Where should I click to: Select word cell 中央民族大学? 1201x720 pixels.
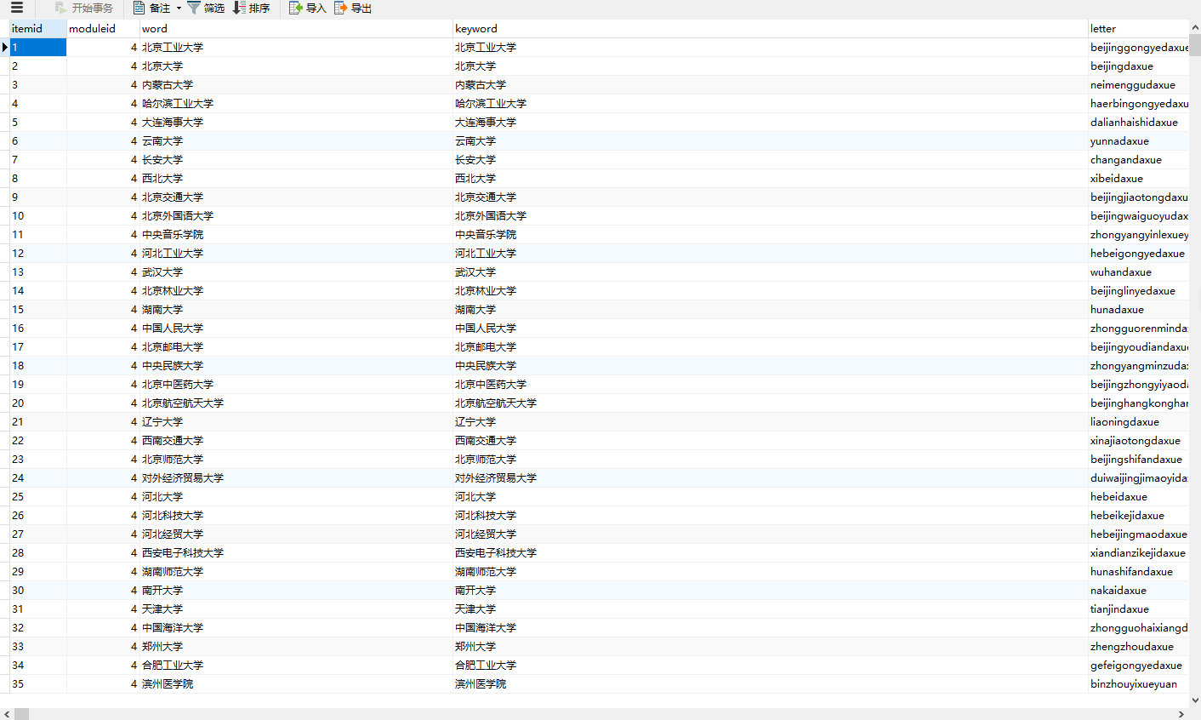[x=296, y=365]
